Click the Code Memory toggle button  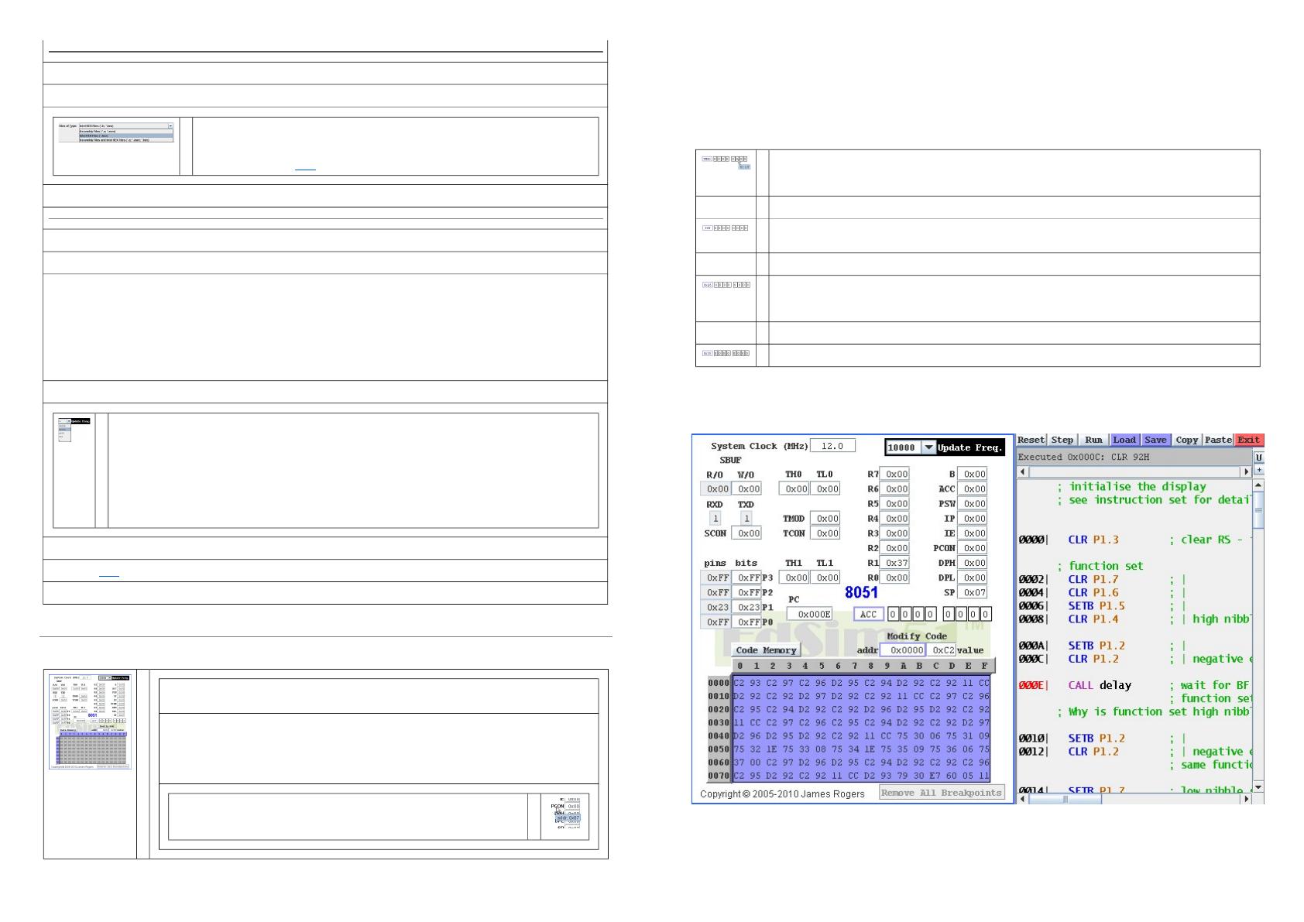pos(765,650)
